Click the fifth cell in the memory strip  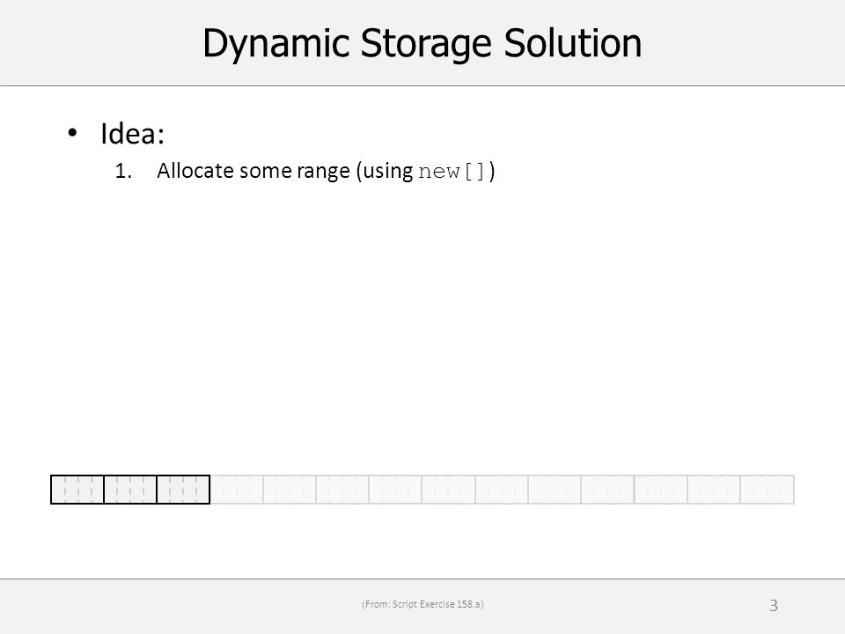pos(290,490)
